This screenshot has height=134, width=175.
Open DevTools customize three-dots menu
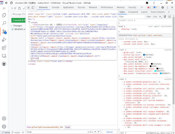[x=167, y=8]
